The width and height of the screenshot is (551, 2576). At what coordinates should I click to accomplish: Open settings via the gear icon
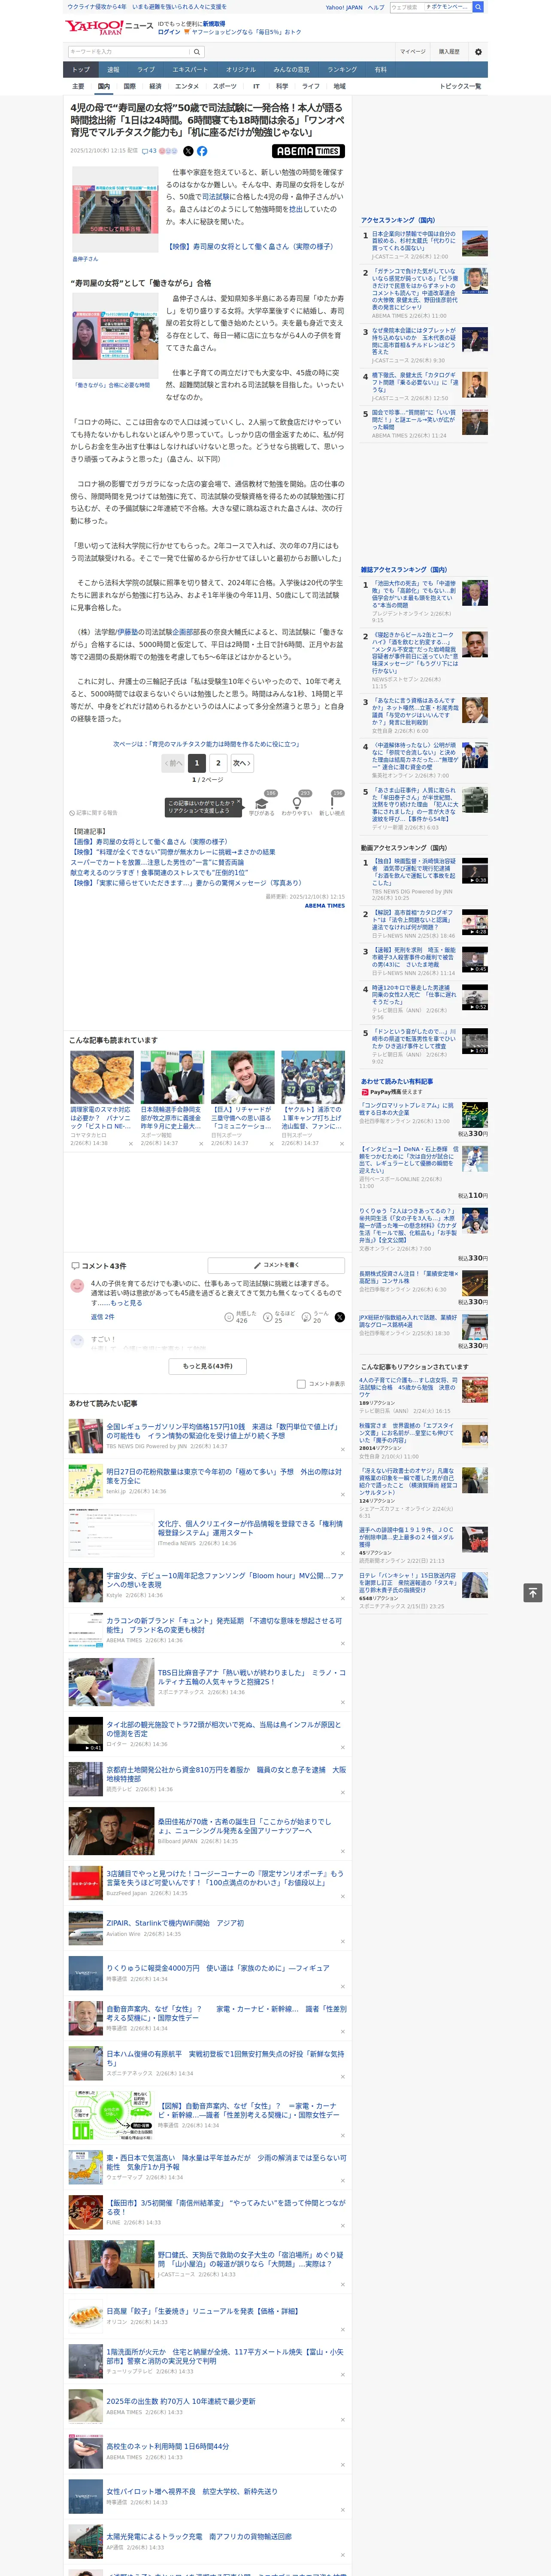478,52
